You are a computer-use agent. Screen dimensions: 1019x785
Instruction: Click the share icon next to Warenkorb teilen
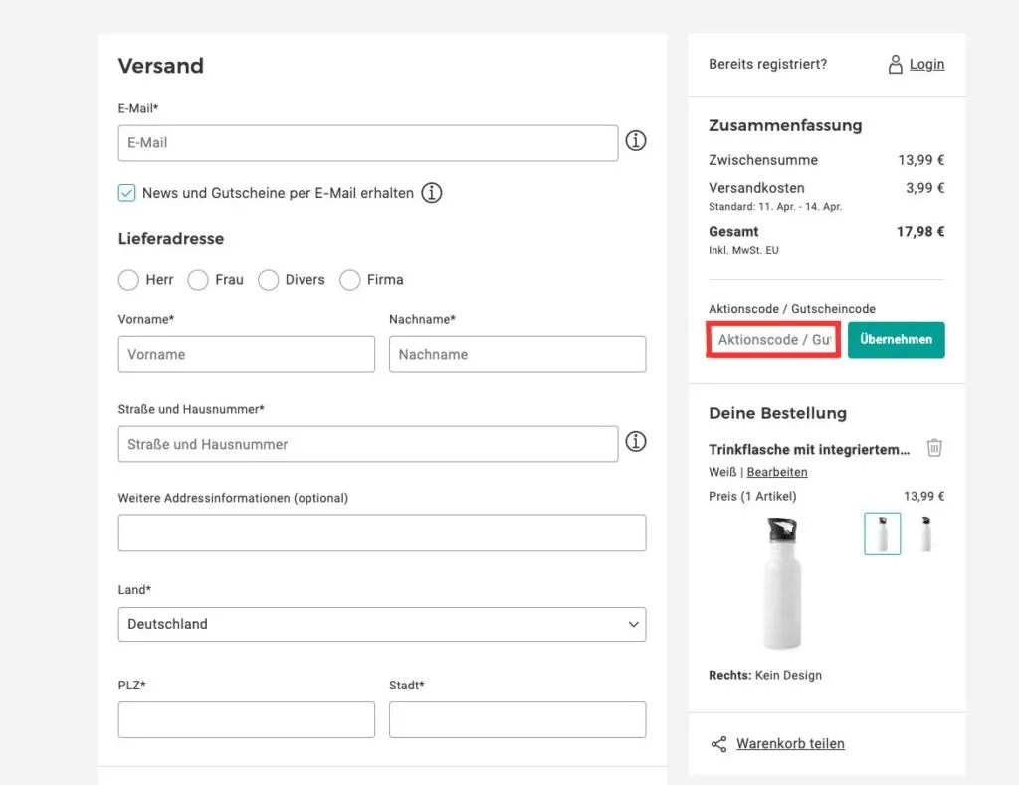pyautogui.click(x=718, y=743)
